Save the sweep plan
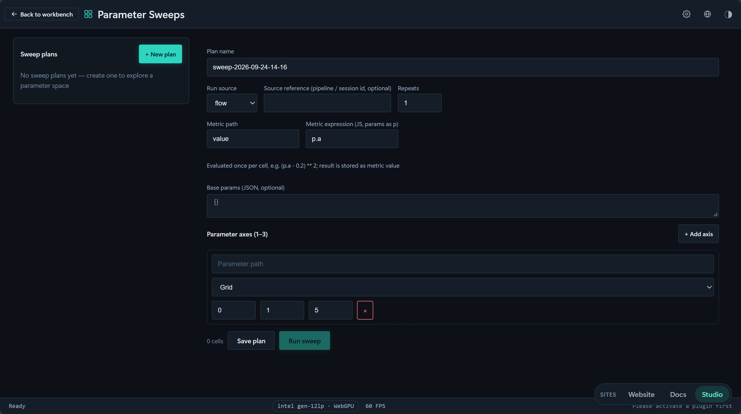The width and height of the screenshot is (741, 414). [251, 341]
